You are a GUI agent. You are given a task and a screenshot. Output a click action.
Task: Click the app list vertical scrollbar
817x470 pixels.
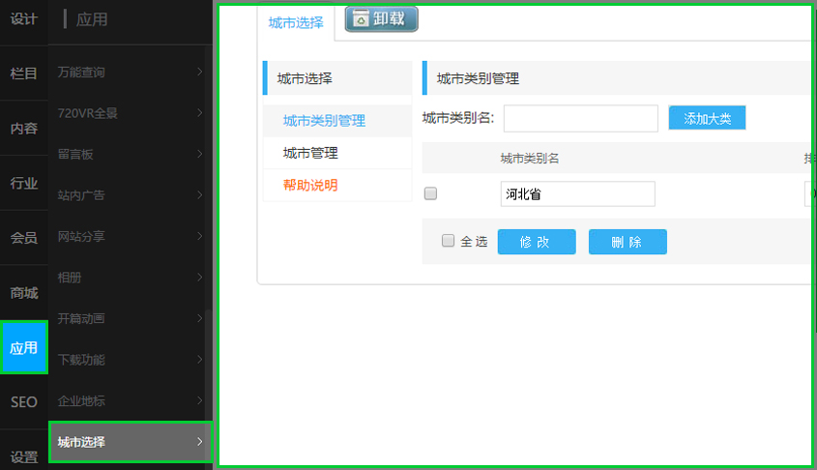click(x=208, y=367)
